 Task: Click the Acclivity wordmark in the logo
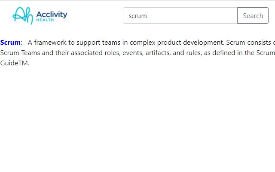[52, 14]
